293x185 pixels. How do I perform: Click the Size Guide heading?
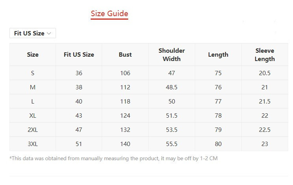(x=109, y=14)
